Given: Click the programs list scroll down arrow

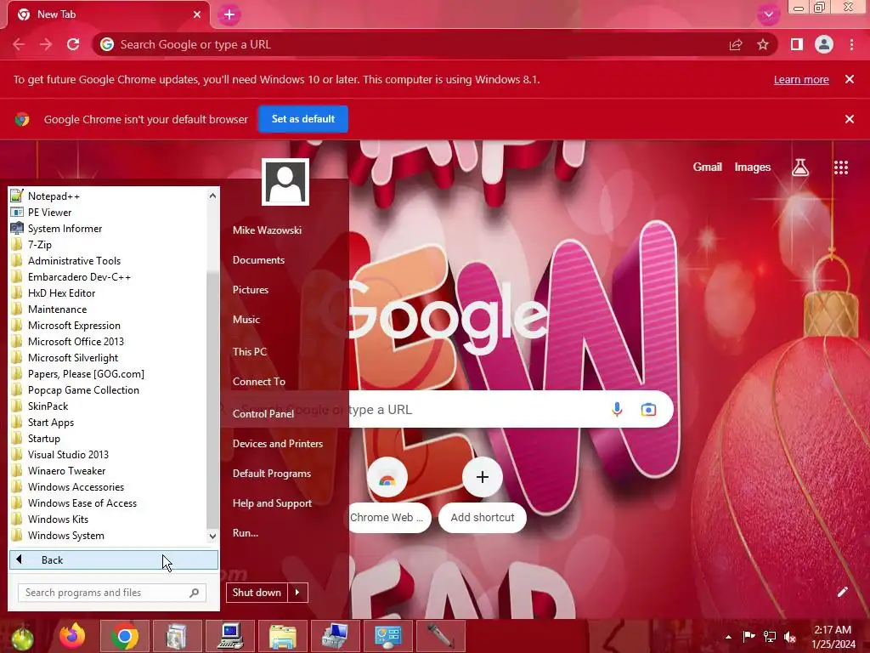Looking at the screenshot, I should (212, 536).
